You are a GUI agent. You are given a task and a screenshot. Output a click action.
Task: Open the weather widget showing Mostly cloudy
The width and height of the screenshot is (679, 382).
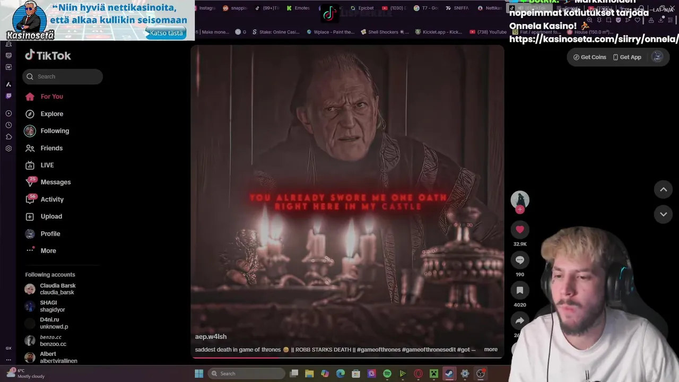25,374
